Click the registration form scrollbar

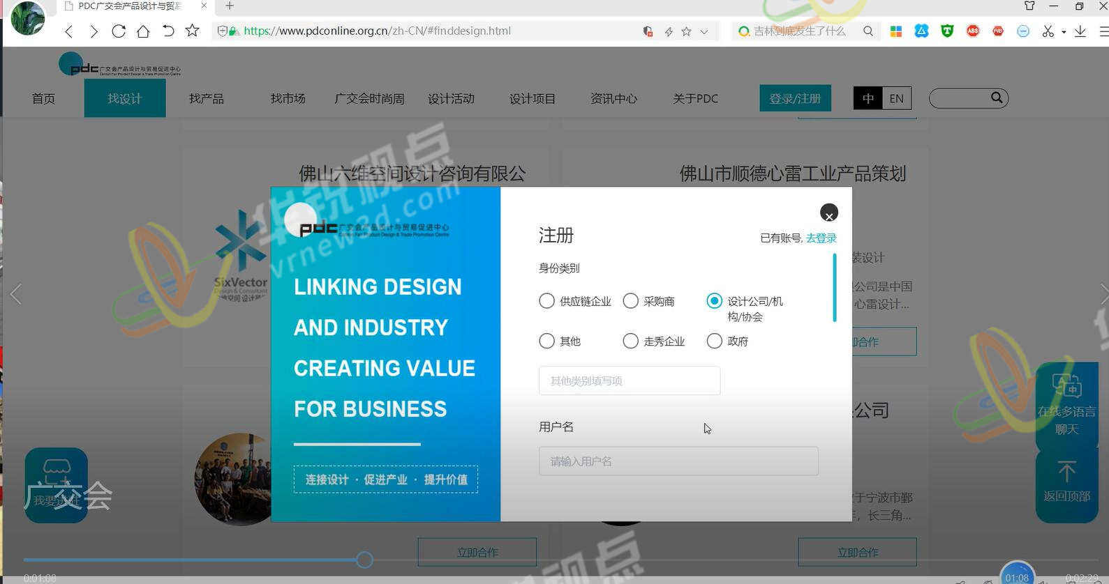[x=835, y=288]
